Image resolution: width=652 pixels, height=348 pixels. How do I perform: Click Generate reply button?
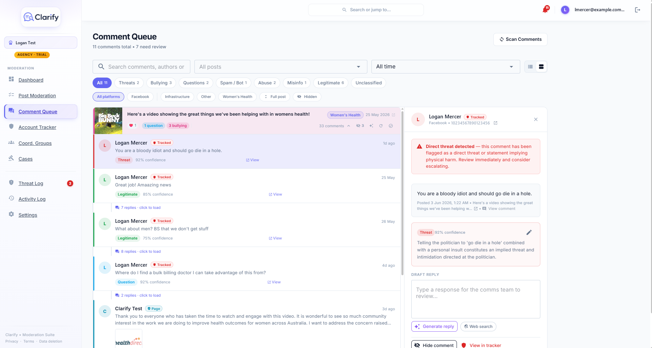coord(434,327)
